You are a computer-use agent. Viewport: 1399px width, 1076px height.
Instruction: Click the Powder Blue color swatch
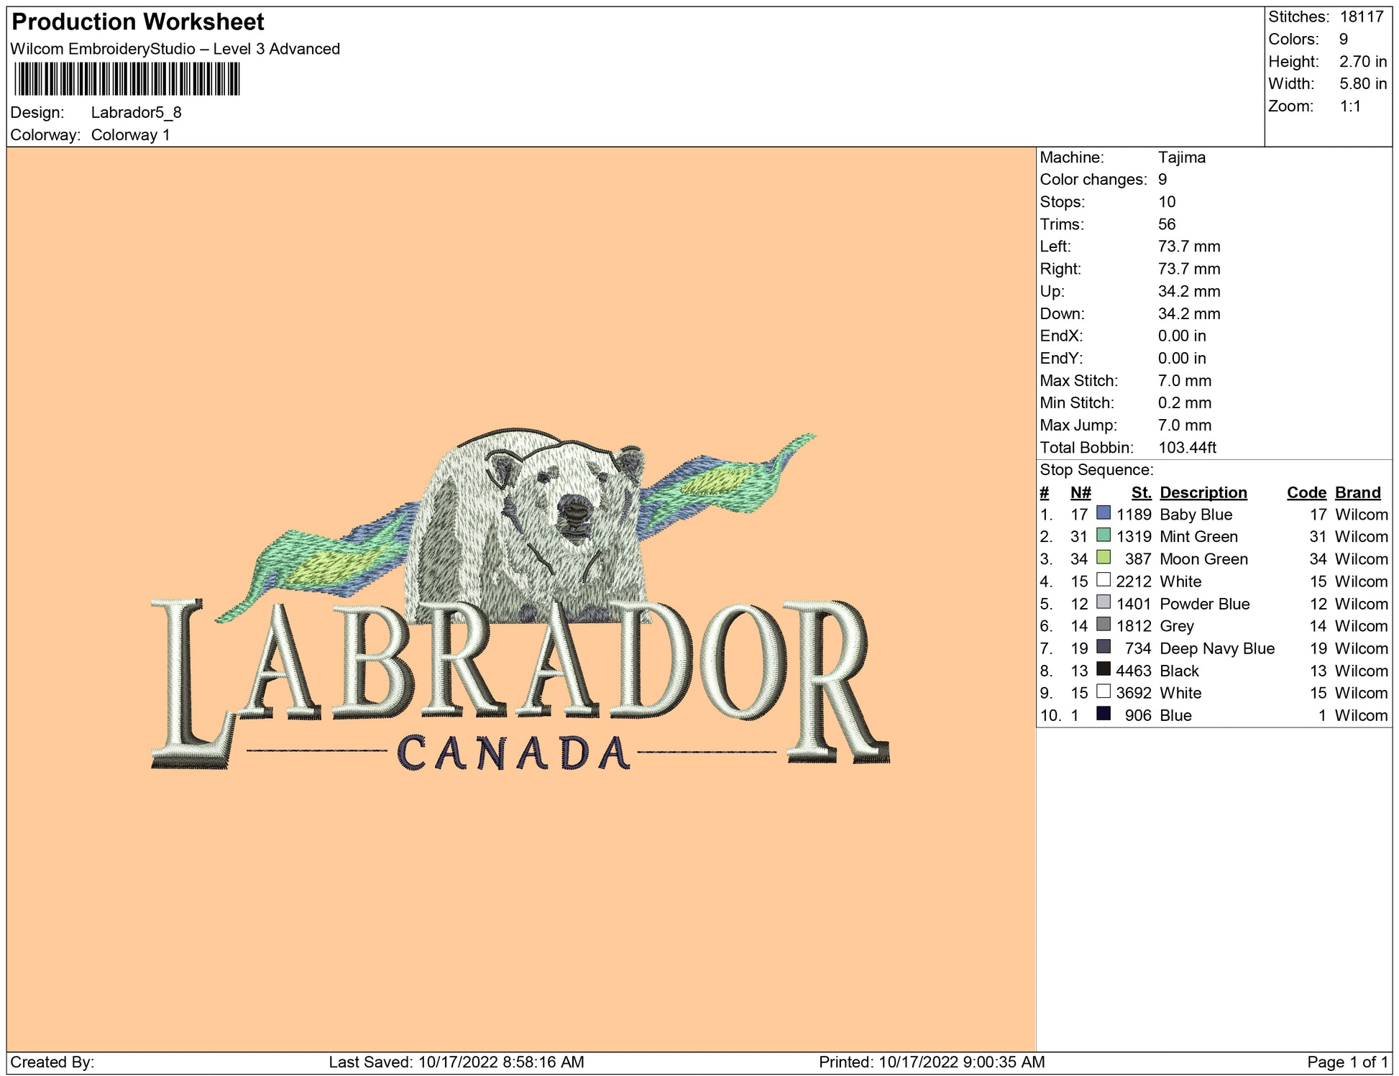pos(1103,602)
